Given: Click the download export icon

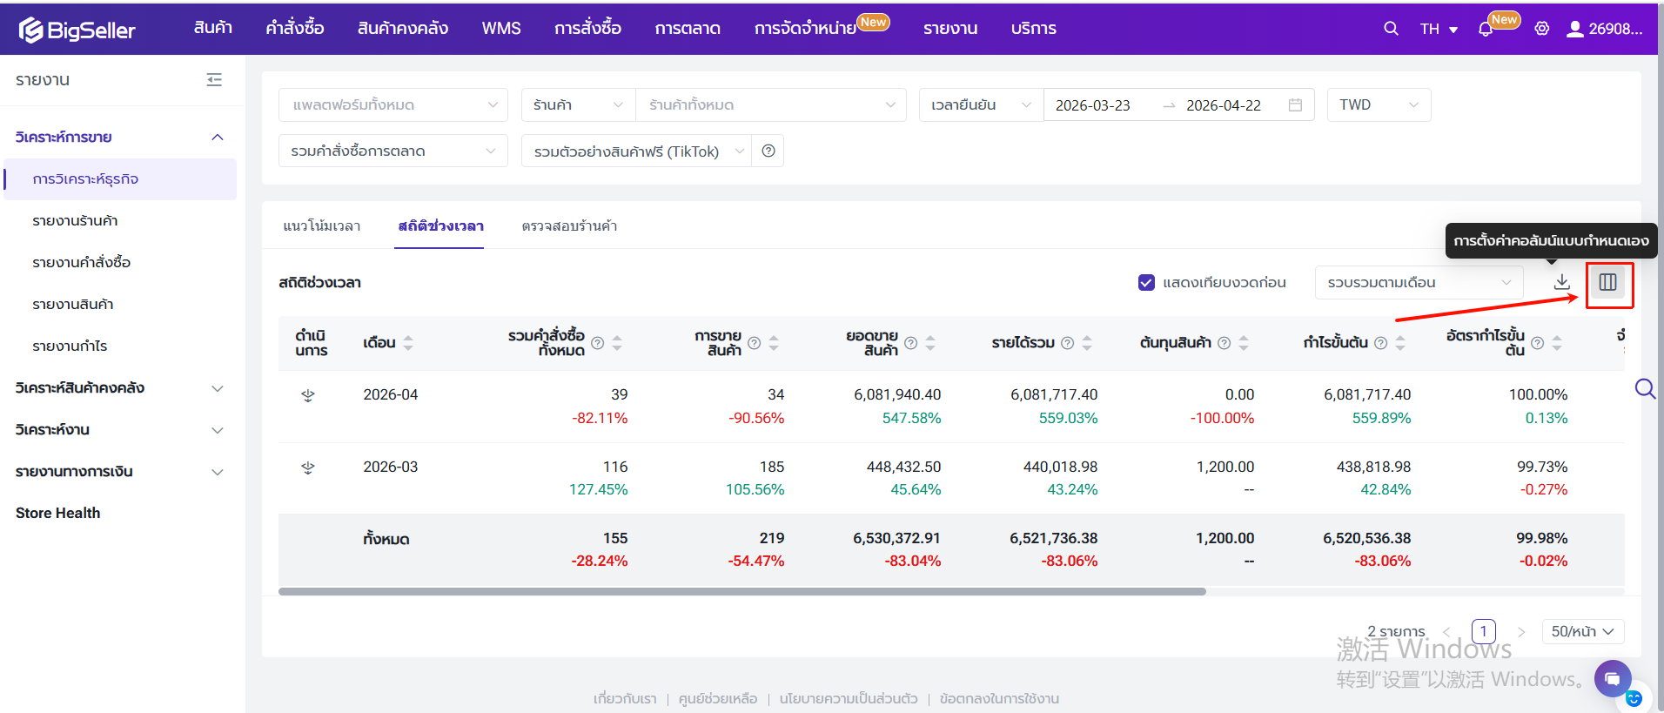Looking at the screenshot, I should click(1562, 282).
